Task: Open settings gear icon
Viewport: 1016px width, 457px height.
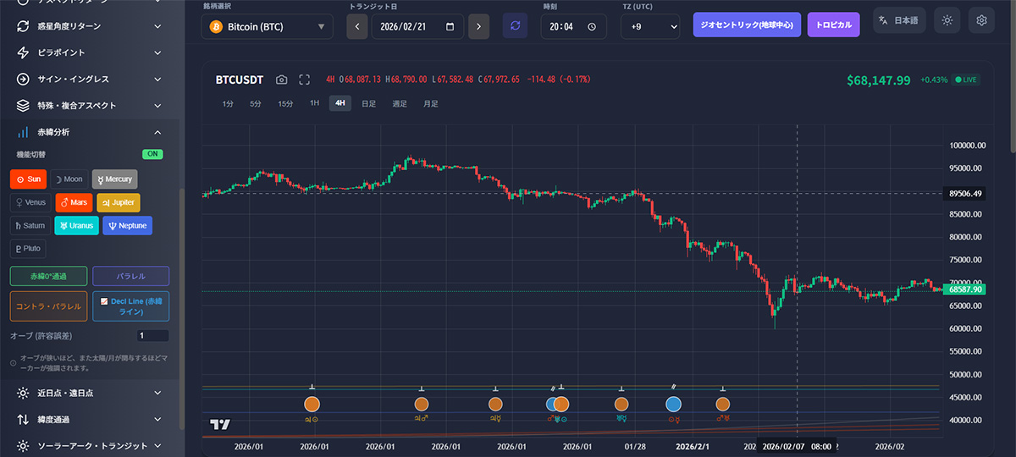Action: (x=982, y=20)
